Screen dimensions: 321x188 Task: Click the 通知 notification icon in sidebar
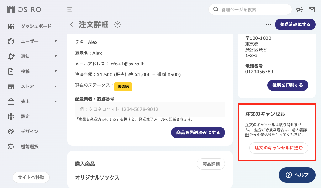pos(11,56)
